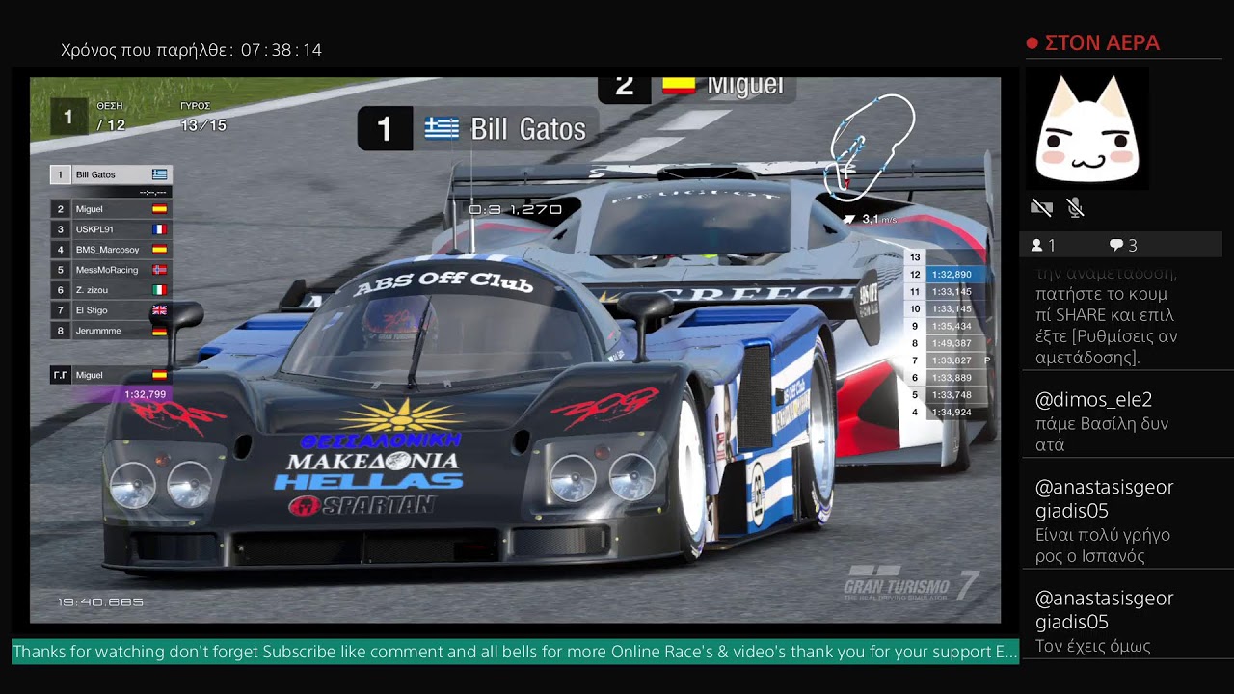The image size is (1234, 694).
Task: Select Z. zizou in the leaderboard
Action: [111, 290]
